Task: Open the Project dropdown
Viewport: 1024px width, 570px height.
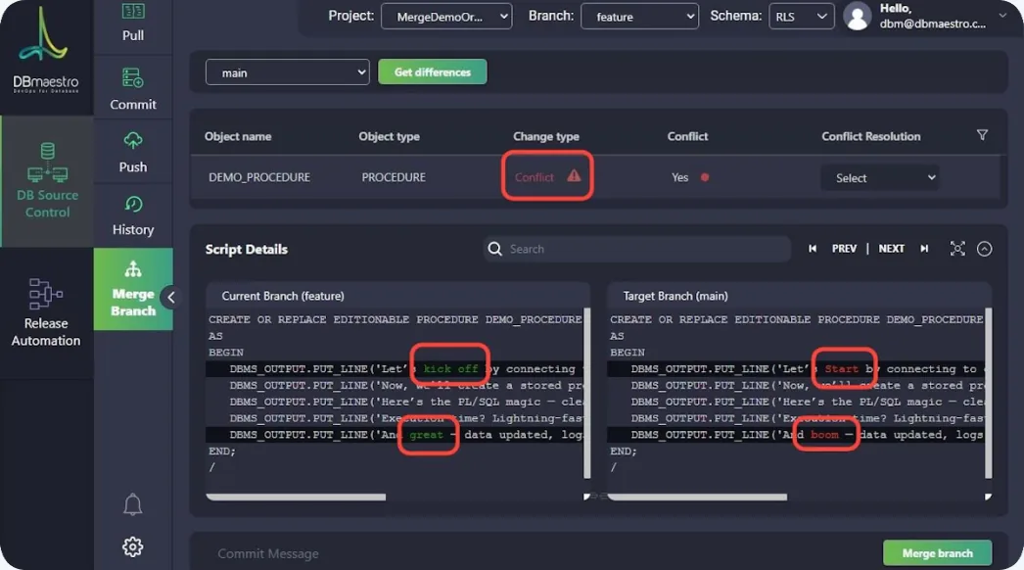Action: click(446, 17)
